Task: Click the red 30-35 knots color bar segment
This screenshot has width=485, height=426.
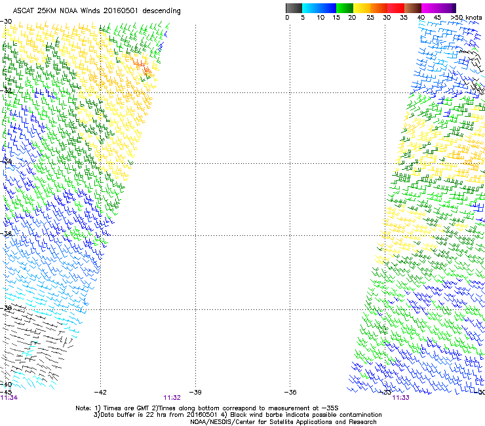Action: tap(396, 8)
